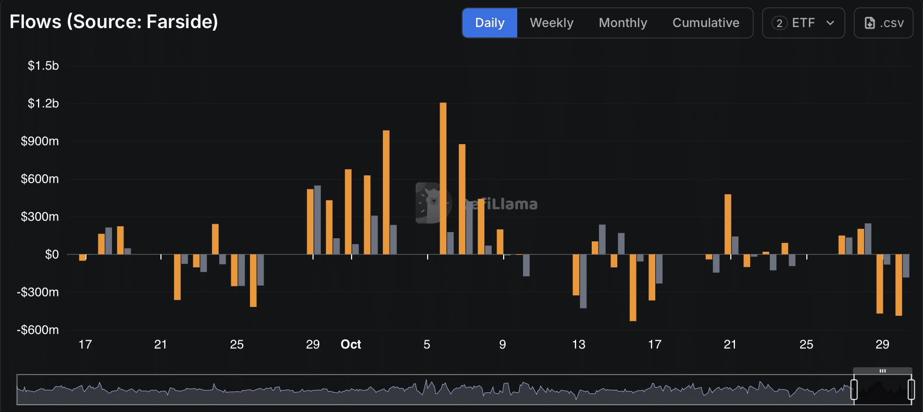Click the download file icon beside .csv
923x412 pixels.
point(869,23)
